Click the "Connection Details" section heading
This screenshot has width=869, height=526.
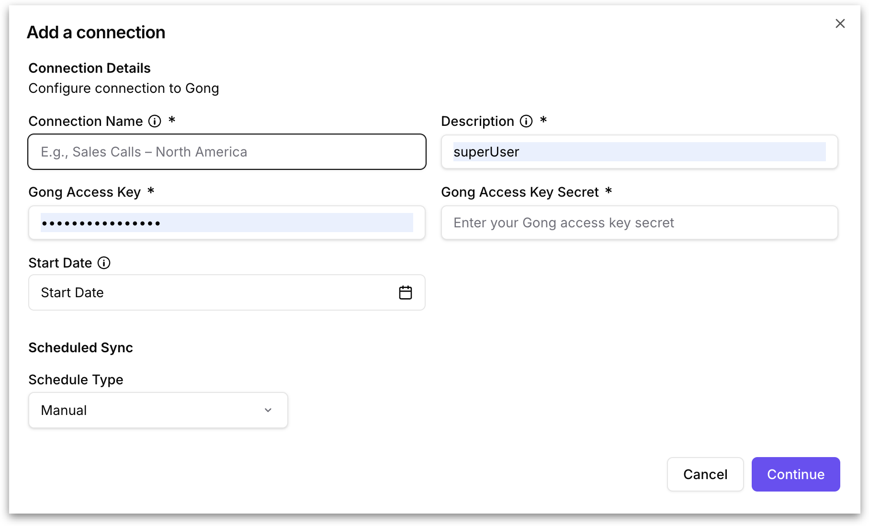click(90, 68)
